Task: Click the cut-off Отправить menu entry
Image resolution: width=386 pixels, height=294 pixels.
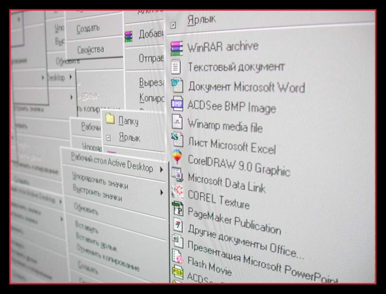Action: [152, 58]
